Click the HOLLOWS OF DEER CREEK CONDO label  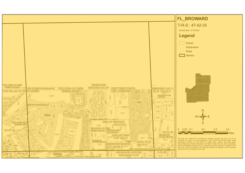71,90
